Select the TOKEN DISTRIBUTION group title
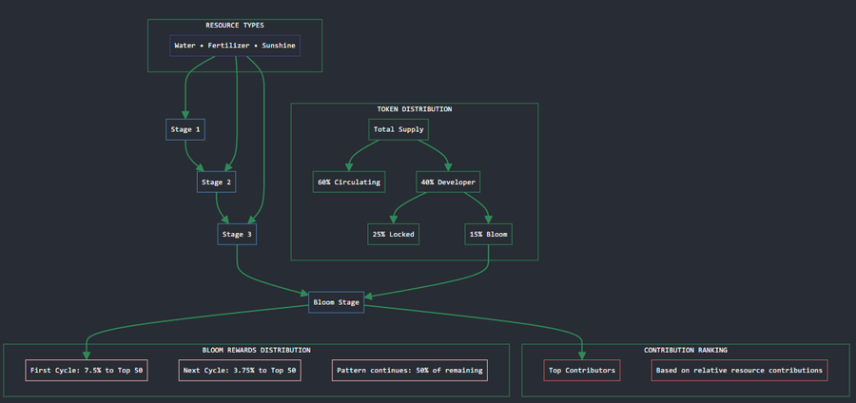This screenshot has height=403, width=856. (x=415, y=109)
